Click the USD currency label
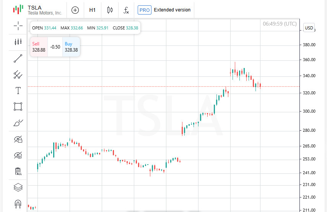The width and height of the screenshot is (327, 212). 309,28
